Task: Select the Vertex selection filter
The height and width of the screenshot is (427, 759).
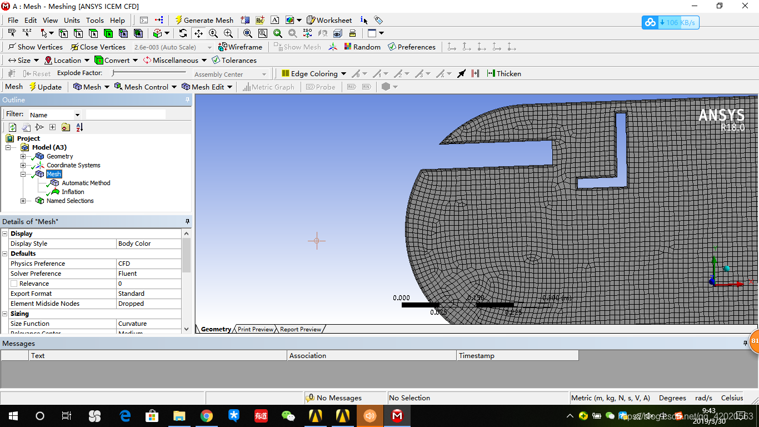Action: click(63, 33)
